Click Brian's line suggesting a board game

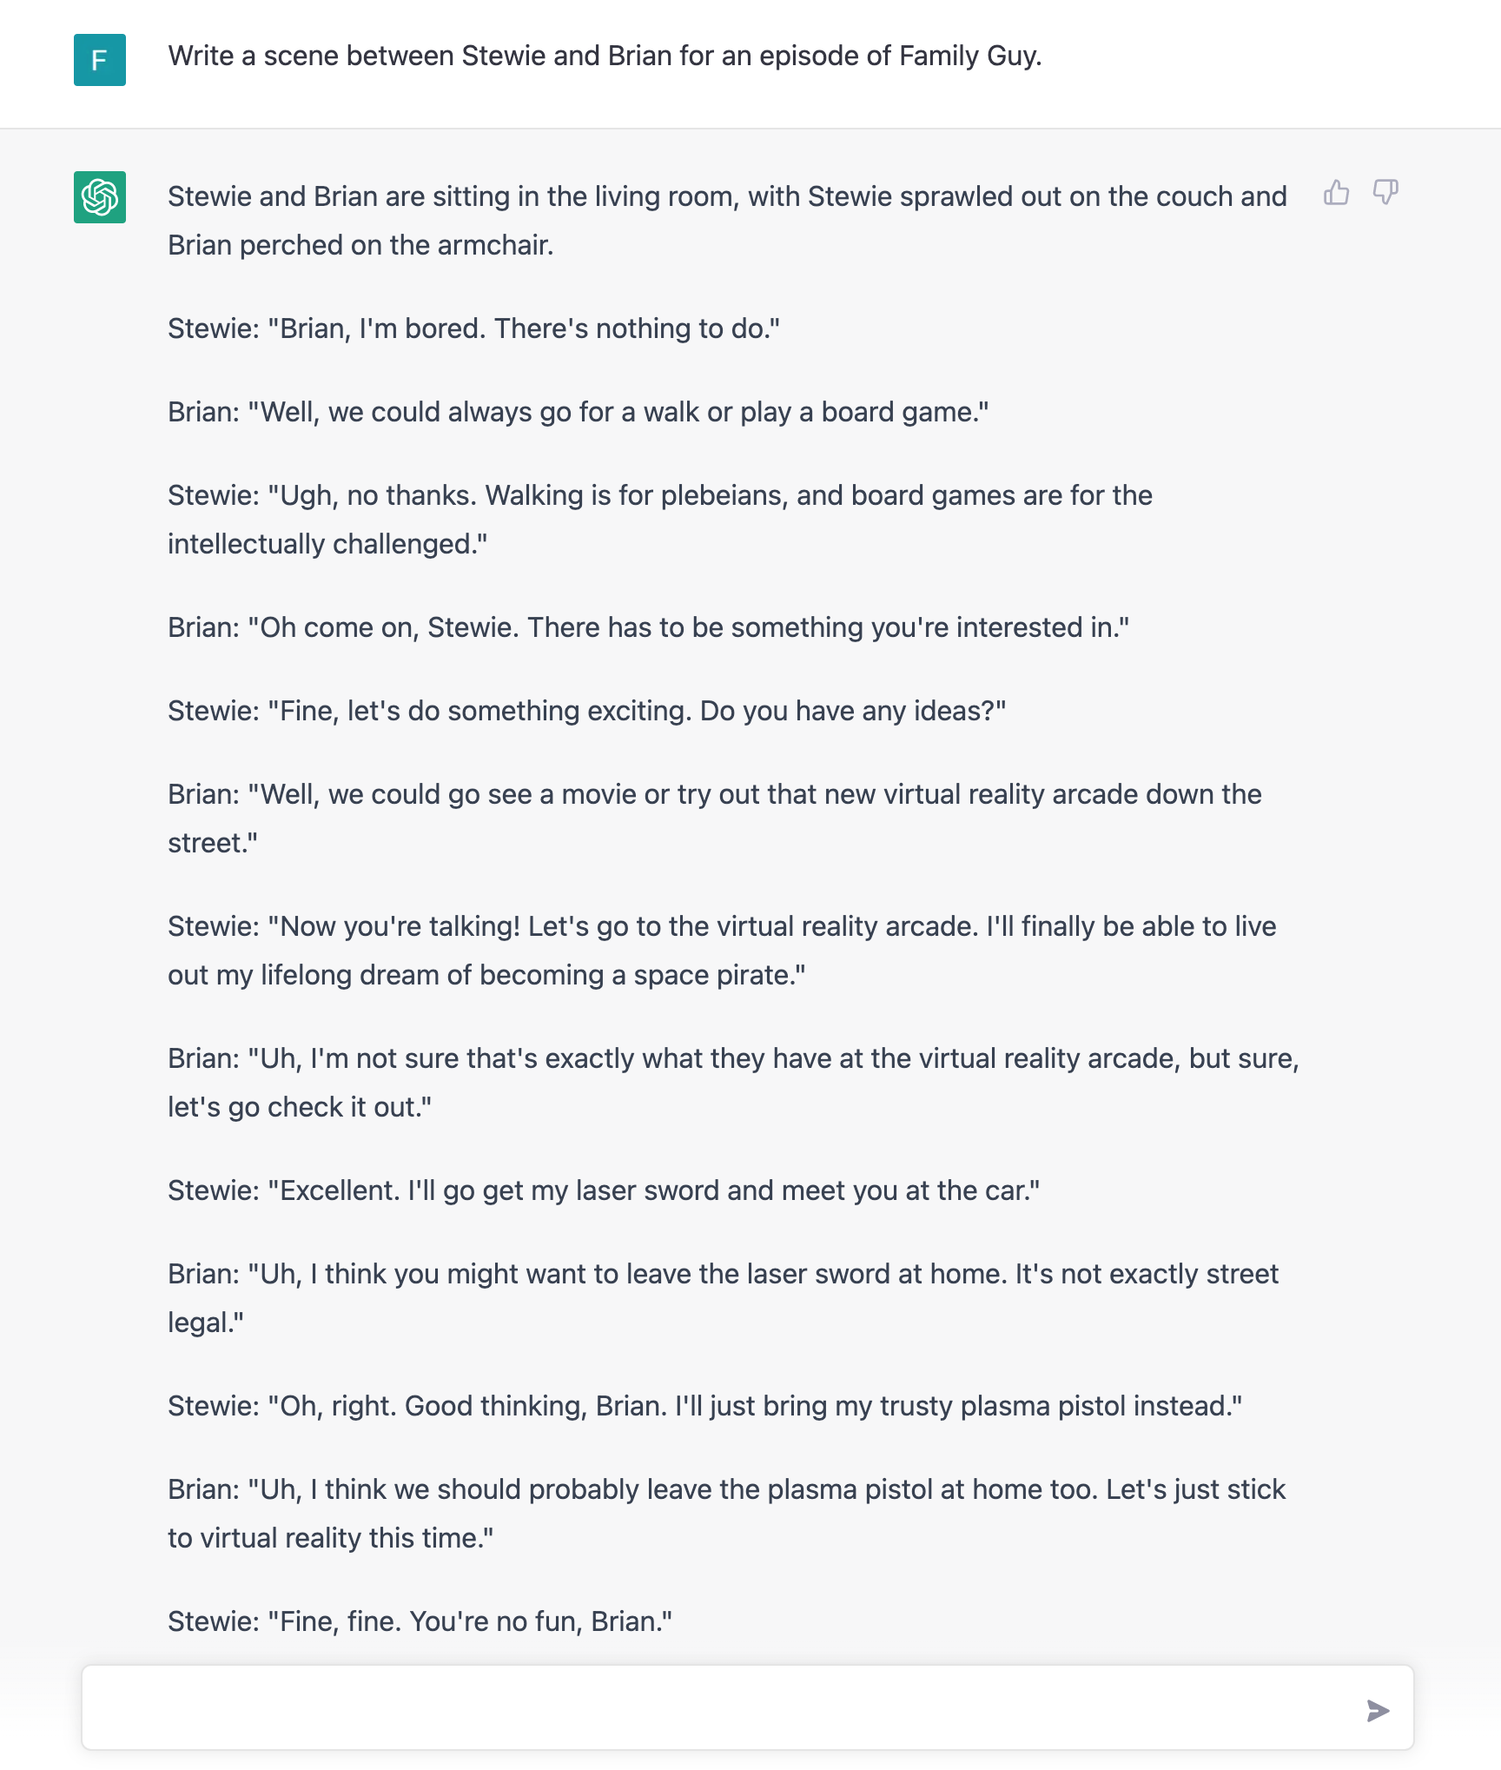[x=578, y=412]
